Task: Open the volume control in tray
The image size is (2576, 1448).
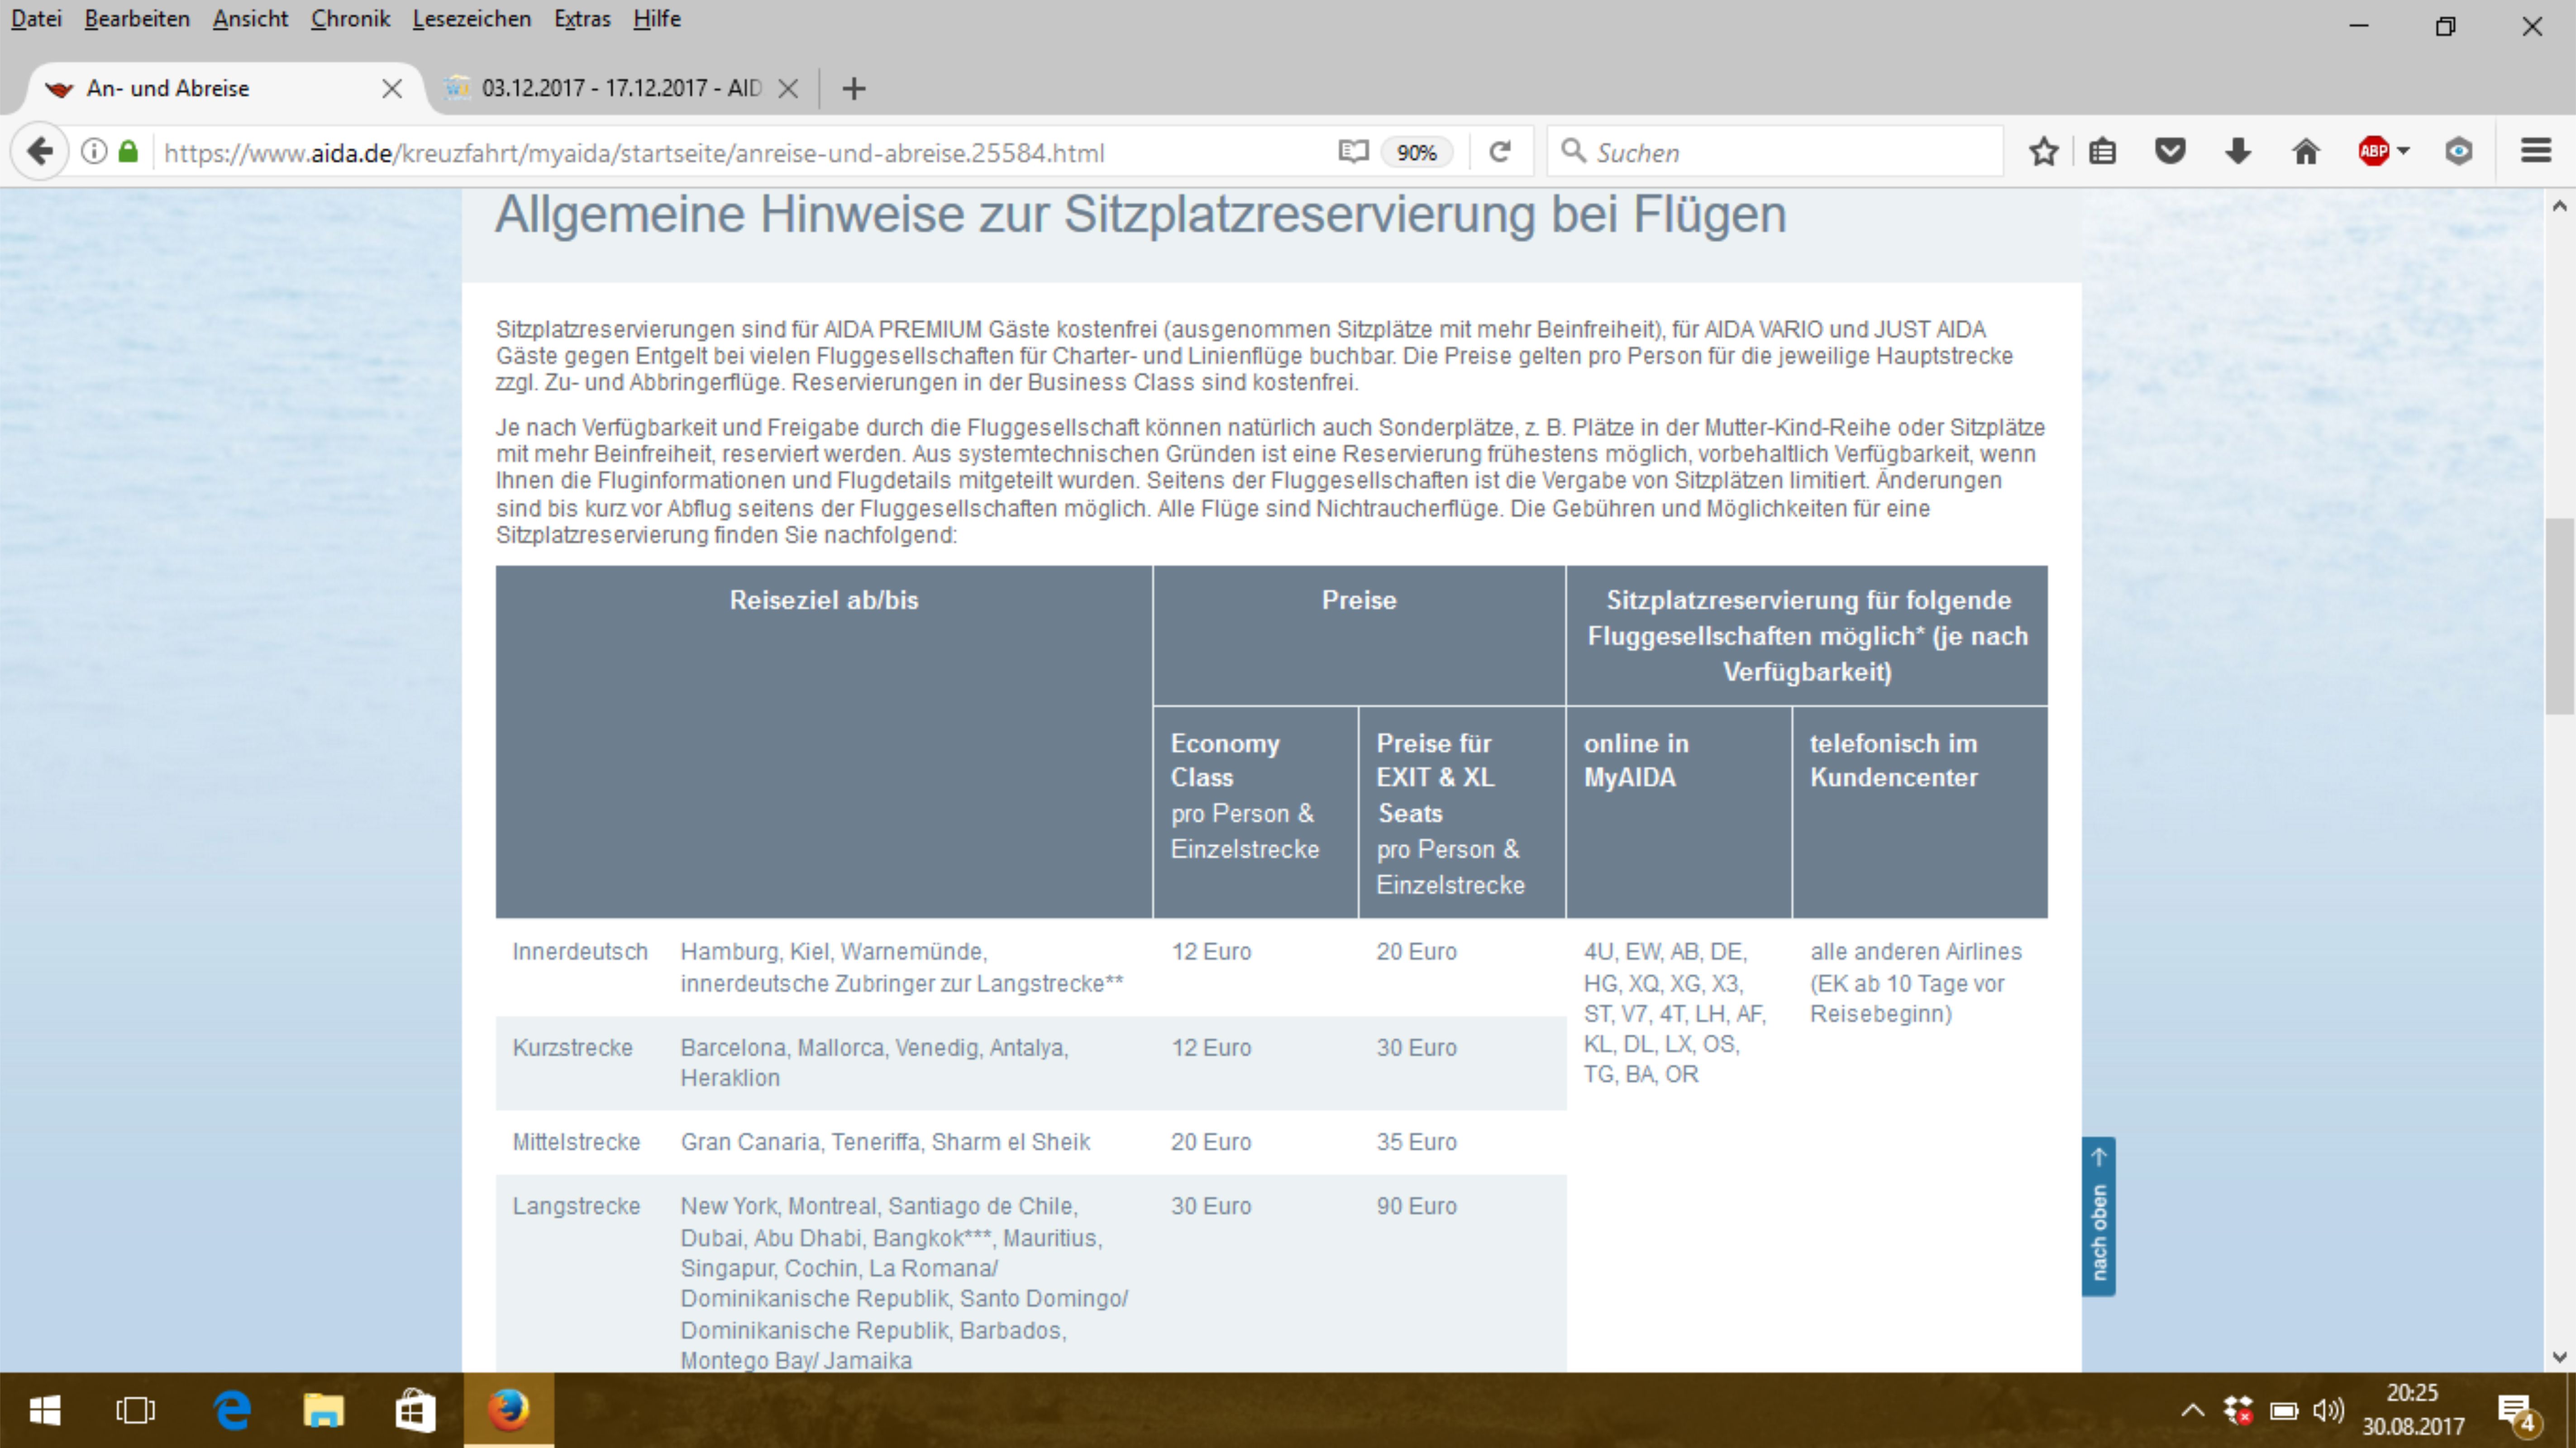Action: (x=2327, y=1411)
